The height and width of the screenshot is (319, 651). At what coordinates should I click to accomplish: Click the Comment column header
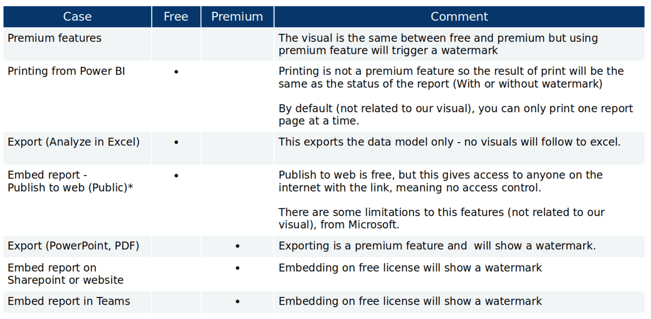(x=459, y=17)
